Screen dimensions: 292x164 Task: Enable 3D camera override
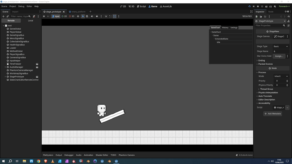(71, 16)
